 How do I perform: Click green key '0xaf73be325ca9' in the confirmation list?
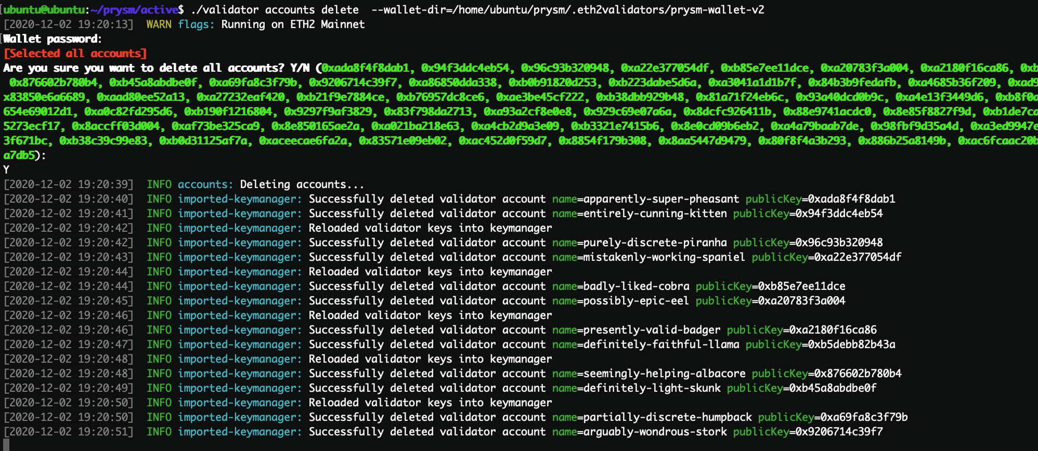pos(215,126)
